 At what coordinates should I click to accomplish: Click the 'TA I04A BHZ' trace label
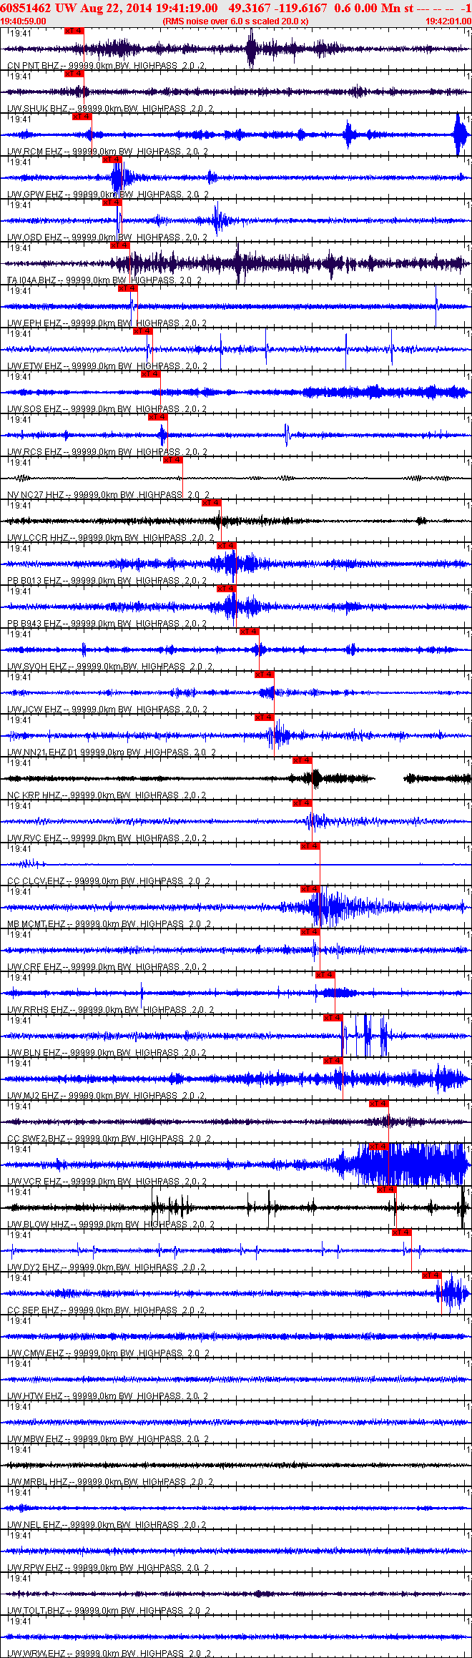pyautogui.click(x=33, y=280)
